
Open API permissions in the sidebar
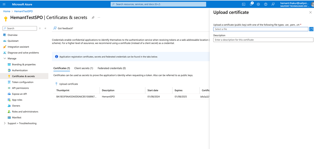(x=20, y=88)
